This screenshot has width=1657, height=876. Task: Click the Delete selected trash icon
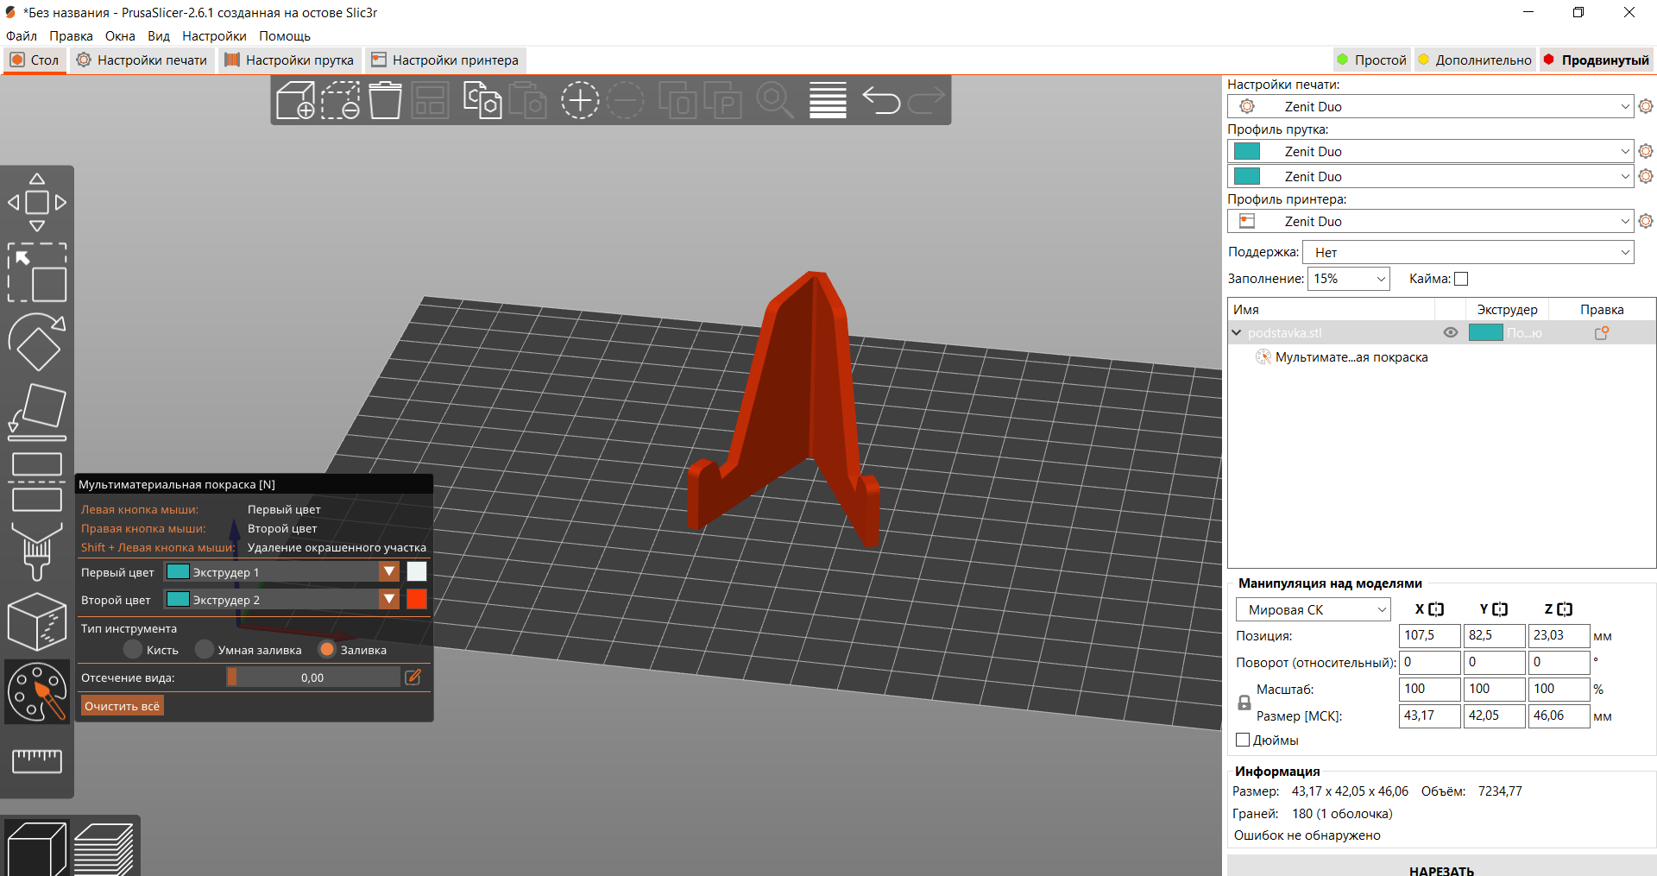(385, 100)
